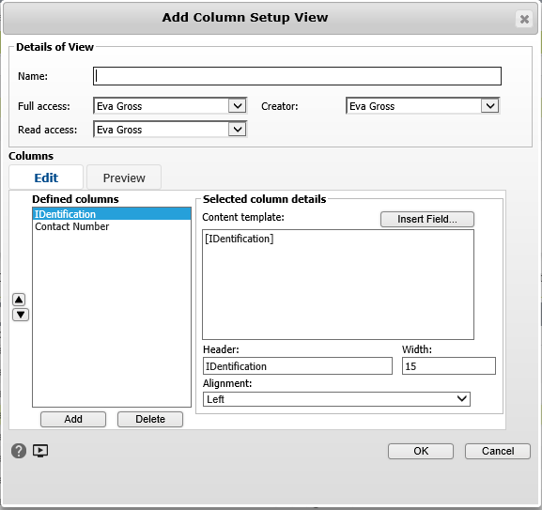Delete the selected column
Screen dimensions: 542x510
tap(150, 419)
